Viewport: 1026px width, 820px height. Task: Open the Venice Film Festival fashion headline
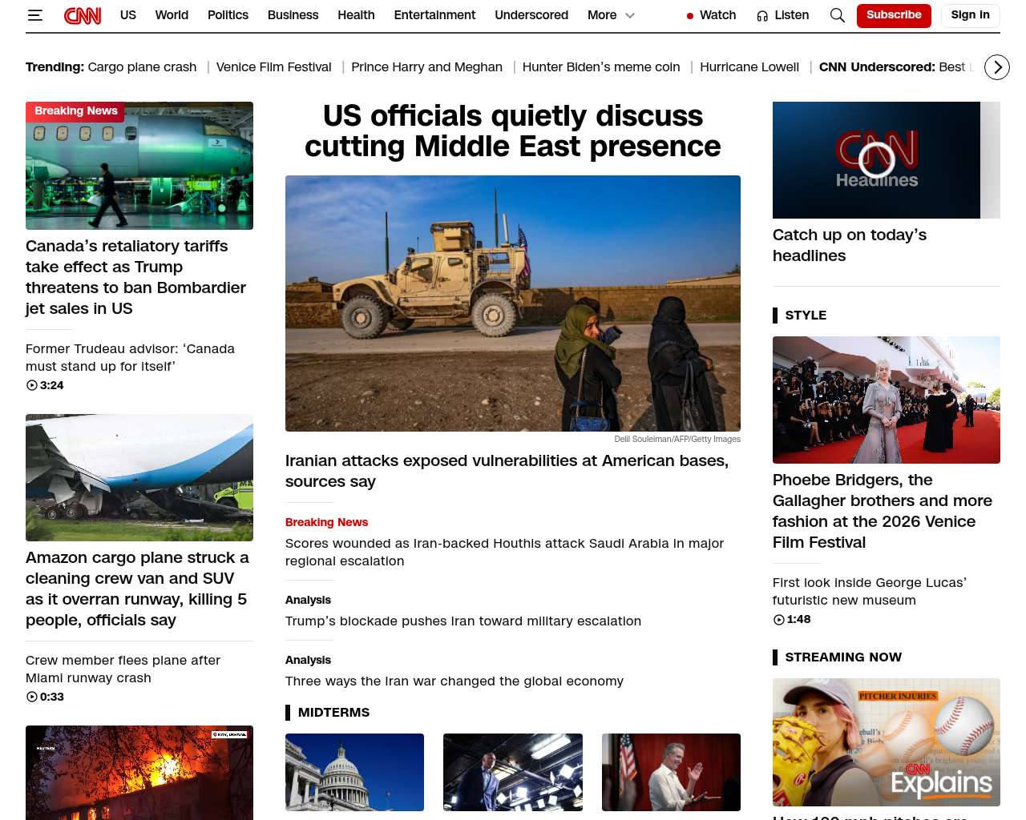(x=883, y=511)
